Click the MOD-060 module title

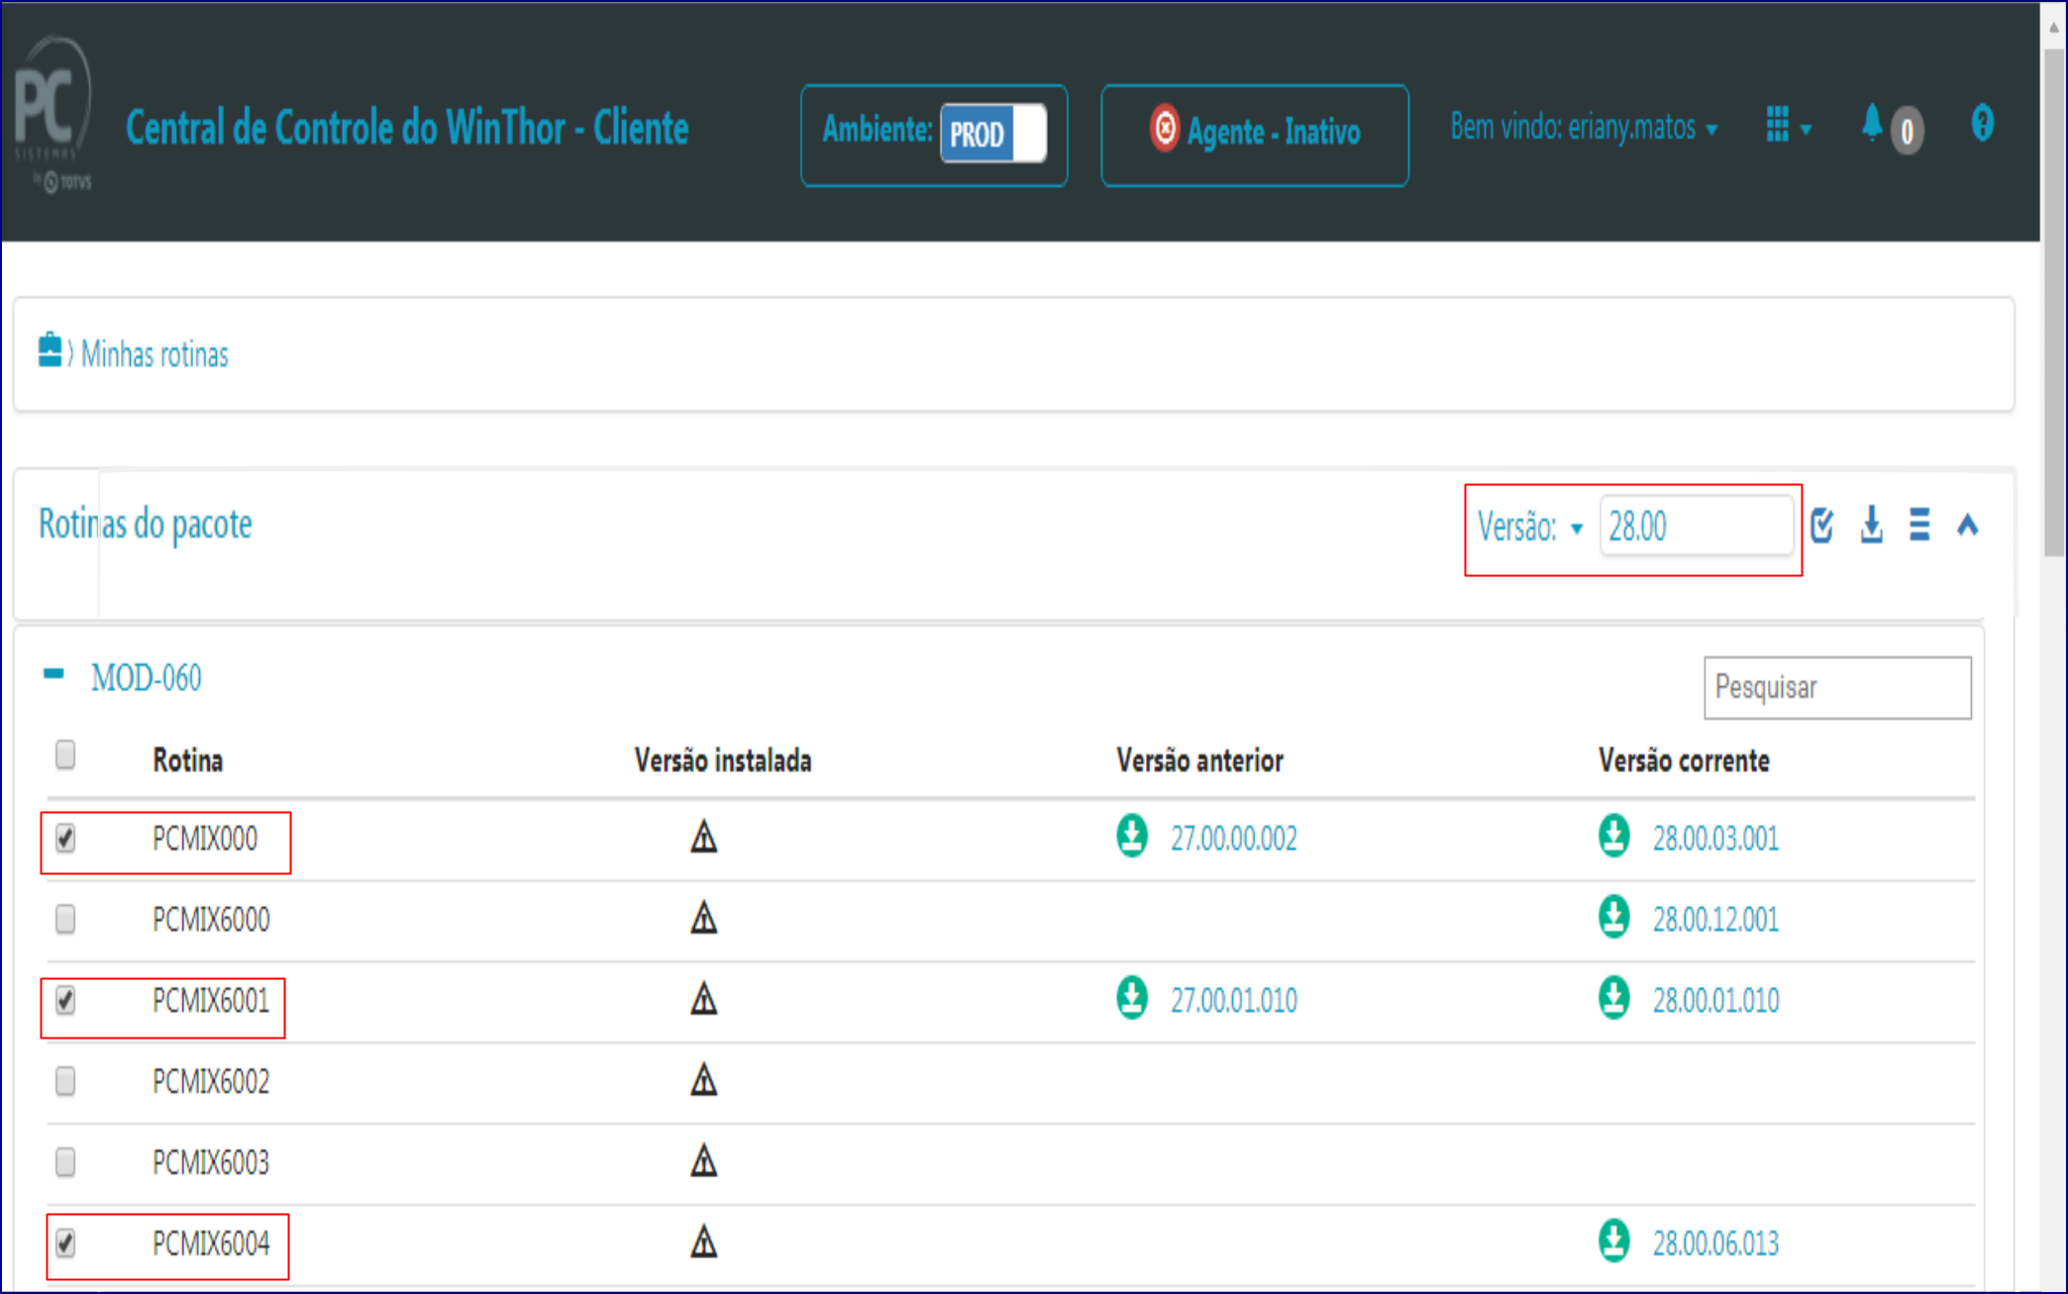click(147, 678)
